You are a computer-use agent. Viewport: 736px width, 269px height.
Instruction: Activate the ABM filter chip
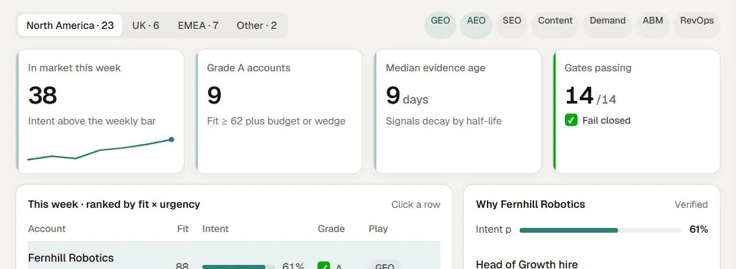coord(653,24)
